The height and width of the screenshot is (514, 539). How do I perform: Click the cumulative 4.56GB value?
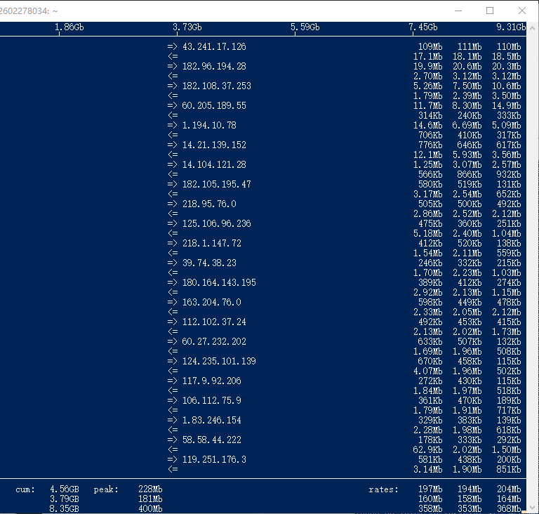pyautogui.click(x=65, y=489)
